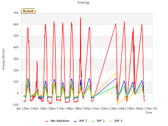Image resolution: width=168 pixels, height=126 pixels.
Task: Select the Net Radiation legend label
Action: click(x=60, y=121)
